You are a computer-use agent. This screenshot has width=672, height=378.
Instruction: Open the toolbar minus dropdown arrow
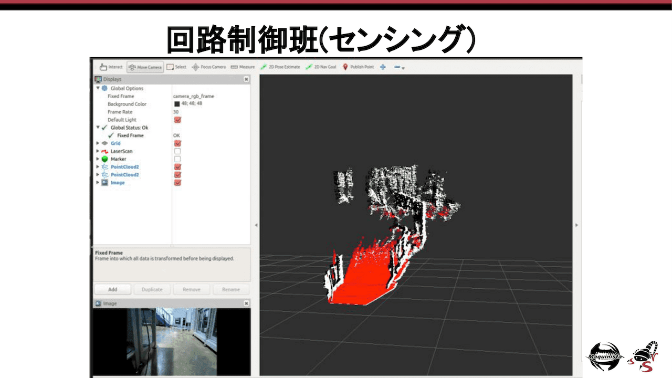[x=403, y=68]
